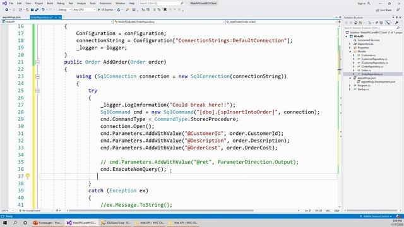
Task: Select appsettings.Development.json in Solution Explorer
Action: pyautogui.click(x=378, y=82)
